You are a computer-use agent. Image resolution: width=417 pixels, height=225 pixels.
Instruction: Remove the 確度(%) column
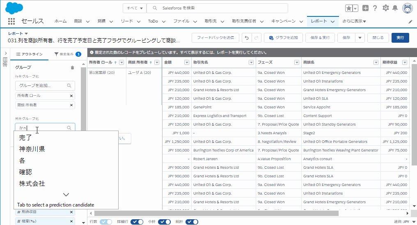tap(71, 221)
